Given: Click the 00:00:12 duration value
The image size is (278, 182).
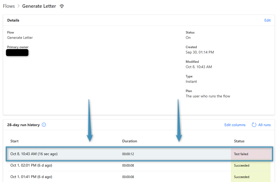Looking at the screenshot, I should pyautogui.click(x=128, y=154).
